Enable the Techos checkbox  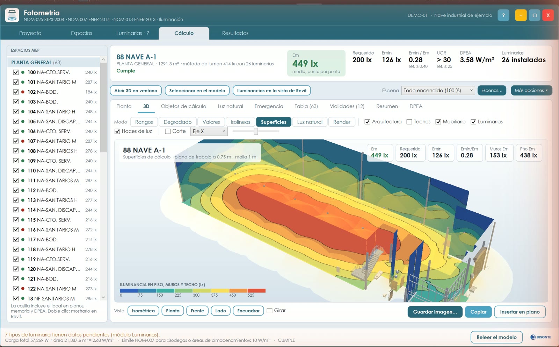click(409, 122)
